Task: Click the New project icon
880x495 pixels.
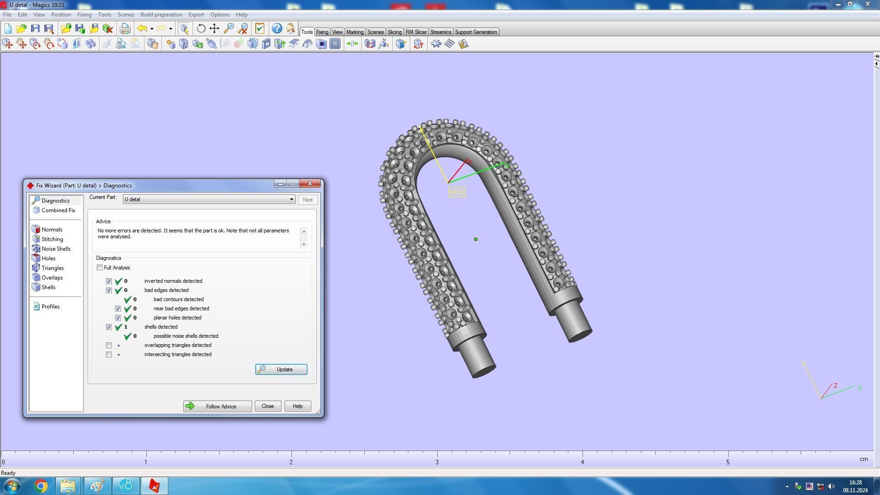Action: click(x=8, y=29)
